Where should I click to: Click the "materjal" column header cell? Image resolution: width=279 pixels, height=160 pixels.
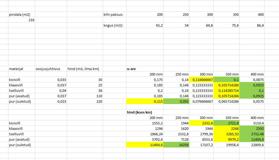coord(16,69)
